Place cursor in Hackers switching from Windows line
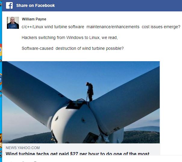The height and width of the screenshot is (162, 182). tap(70, 37)
